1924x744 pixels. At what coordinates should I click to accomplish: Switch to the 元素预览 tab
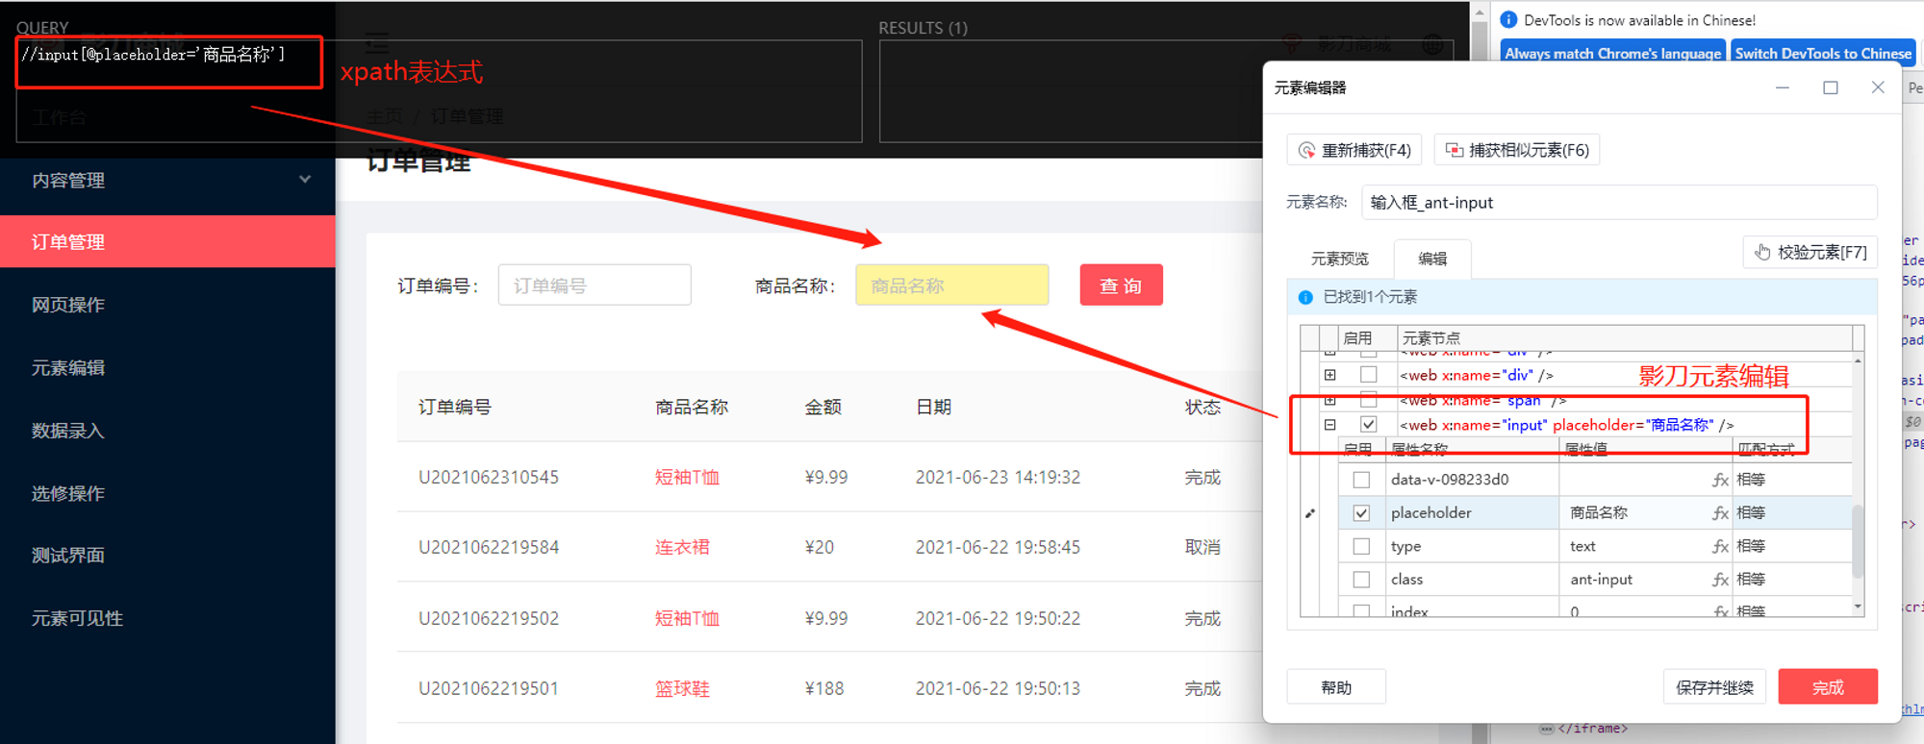pos(1339,259)
